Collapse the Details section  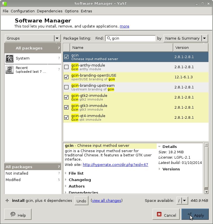159,147
